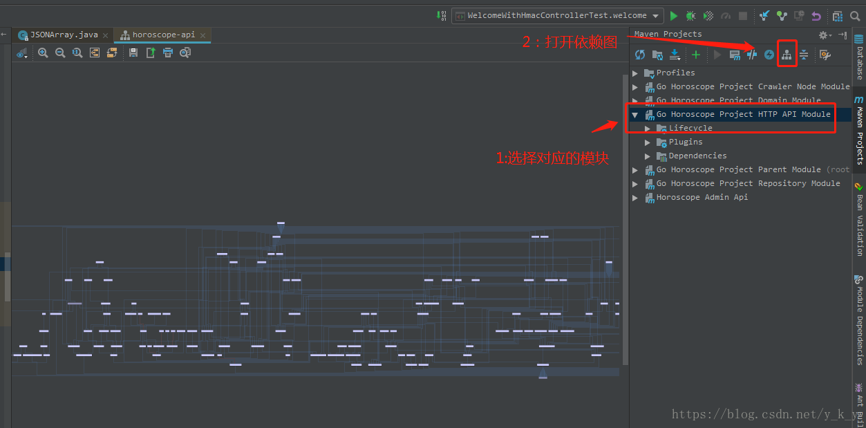This screenshot has height=428, width=866.
Task: Expand the Lifecycle node
Action: (648, 128)
